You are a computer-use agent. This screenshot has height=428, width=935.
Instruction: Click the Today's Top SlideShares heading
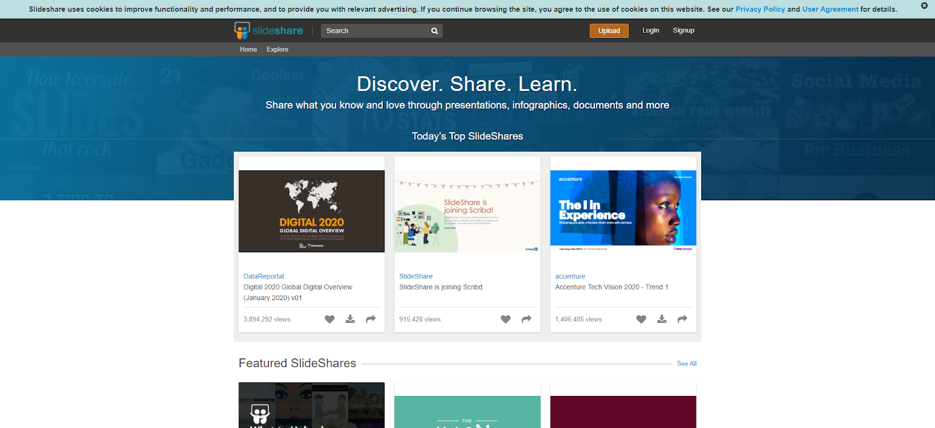(467, 136)
